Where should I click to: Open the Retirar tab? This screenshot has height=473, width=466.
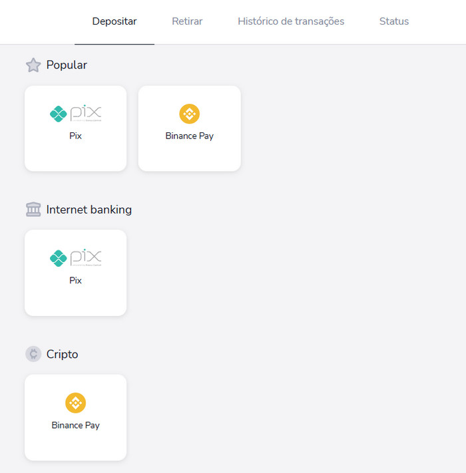tap(187, 22)
